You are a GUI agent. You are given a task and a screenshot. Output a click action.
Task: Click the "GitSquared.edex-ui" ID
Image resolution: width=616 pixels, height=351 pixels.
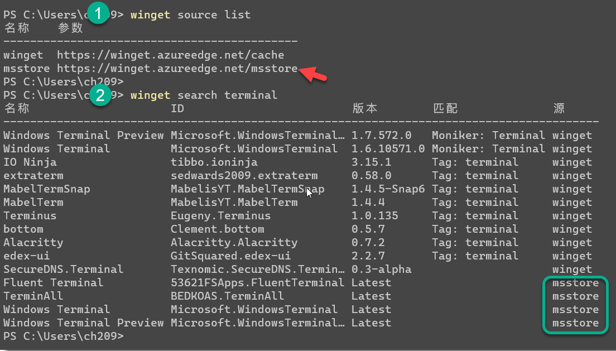pyautogui.click(x=231, y=256)
